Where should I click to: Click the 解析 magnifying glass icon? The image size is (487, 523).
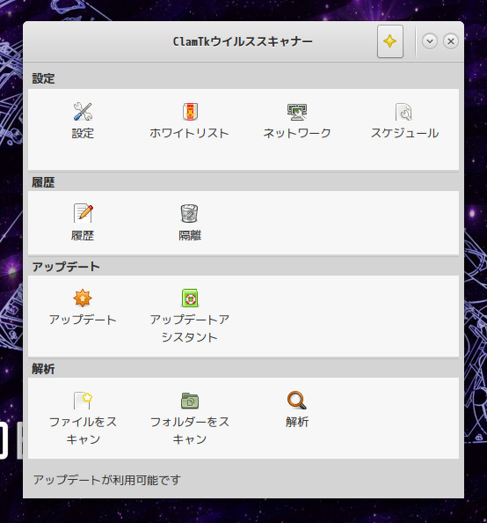(x=297, y=400)
